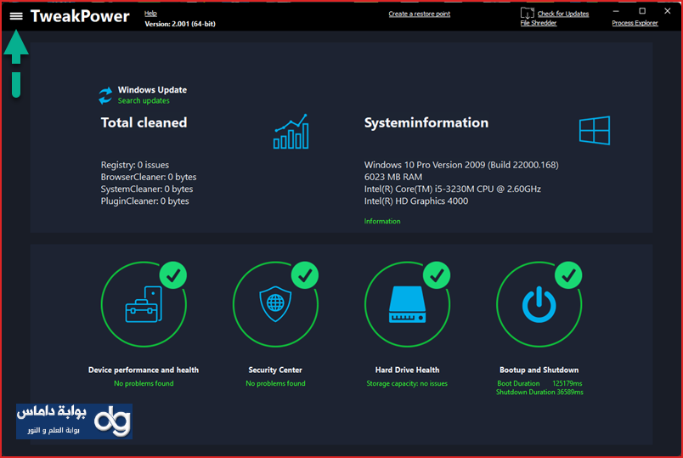Click the TweakPower title logo

pyautogui.click(x=80, y=16)
